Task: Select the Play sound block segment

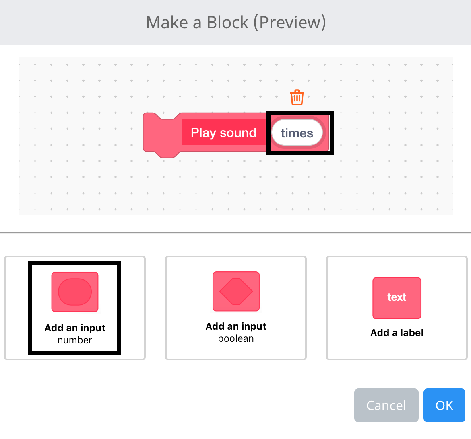Action: coord(223,132)
